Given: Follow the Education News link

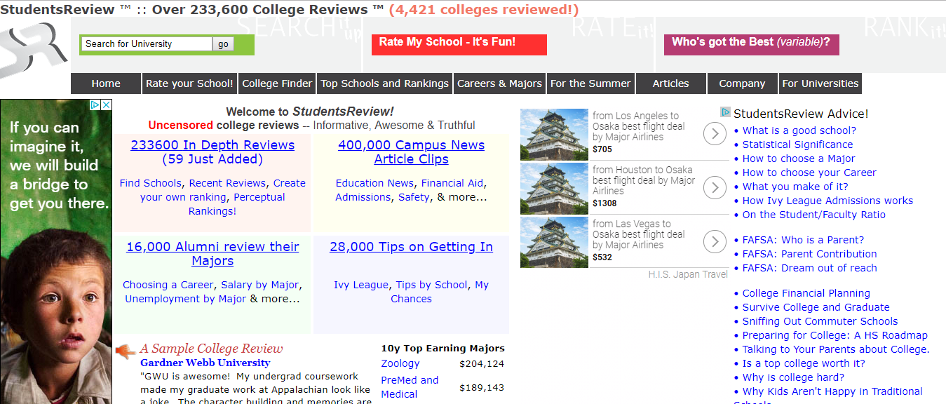Looking at the screenshot, I should click(374, 183).
